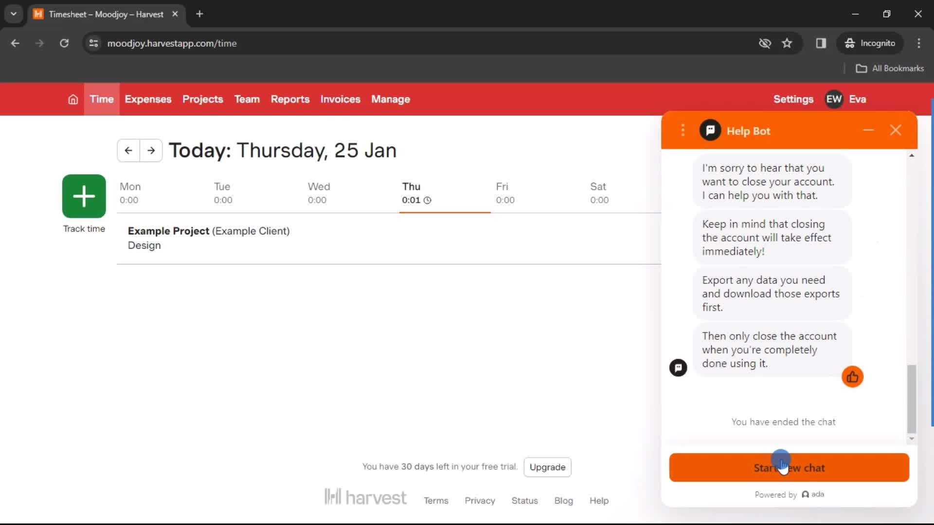Navigate to Projects

point(203,99)
